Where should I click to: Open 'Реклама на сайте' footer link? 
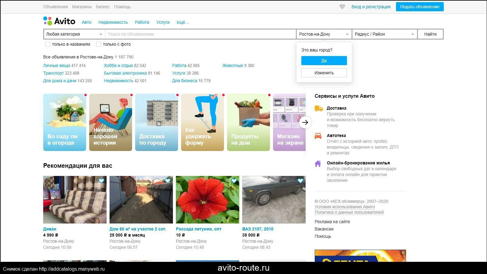click(x=332, y=222)
